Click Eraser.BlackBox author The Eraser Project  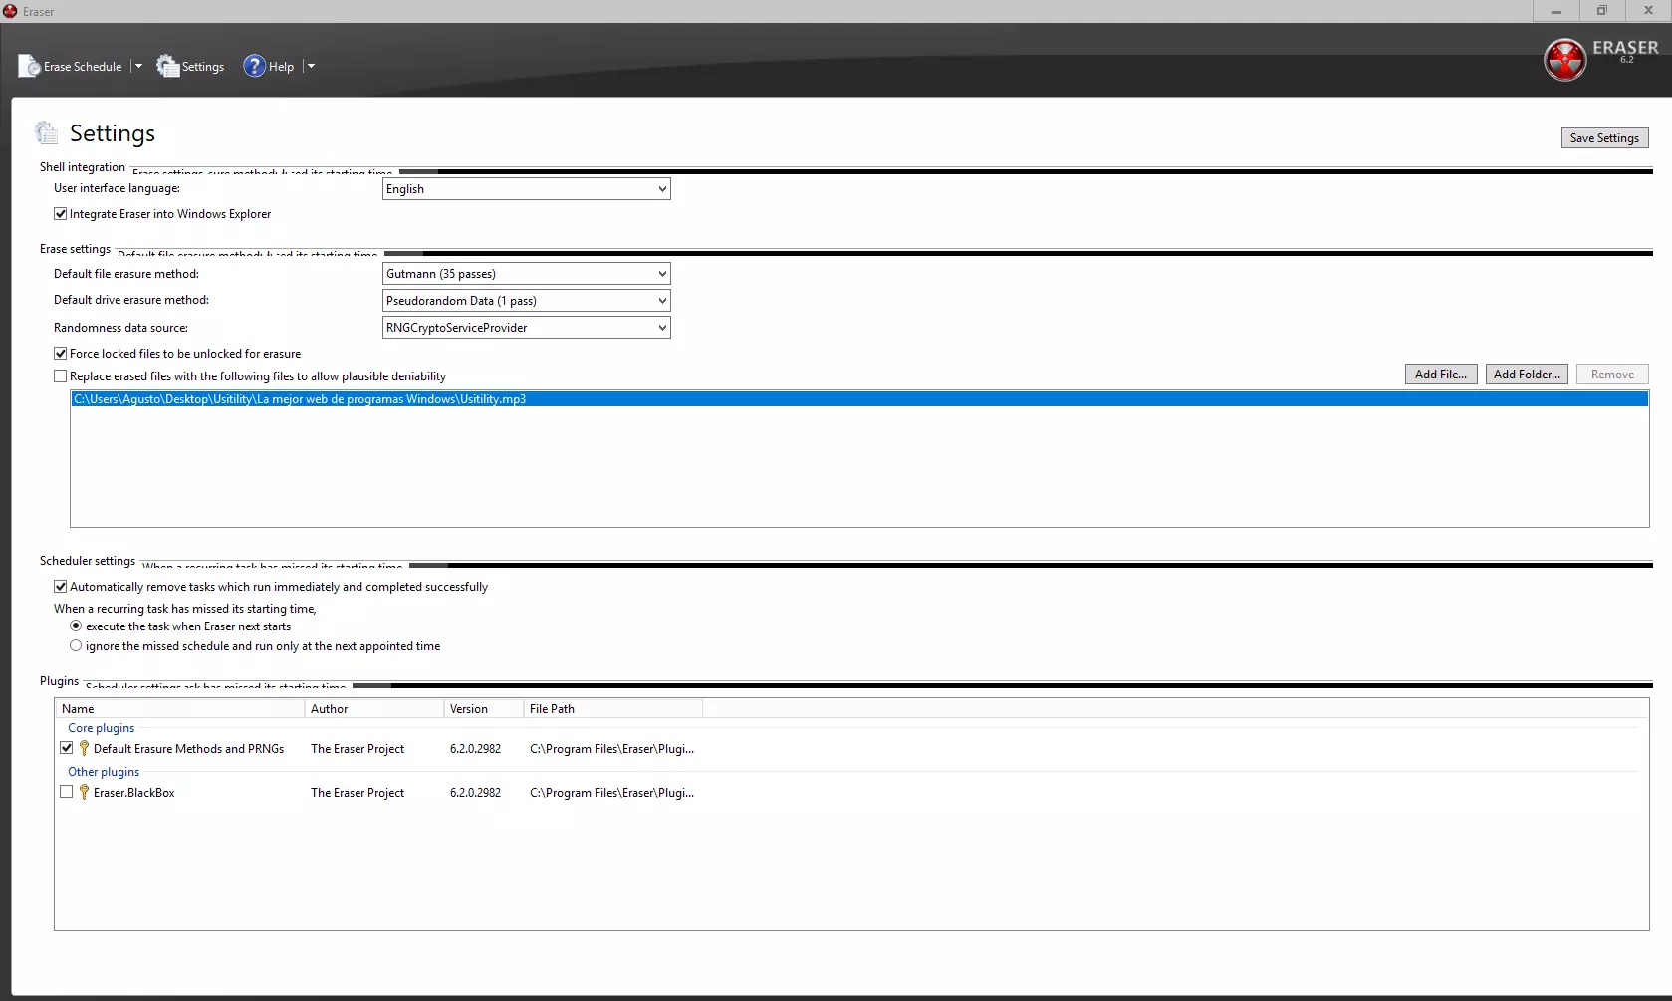(358, 793)
